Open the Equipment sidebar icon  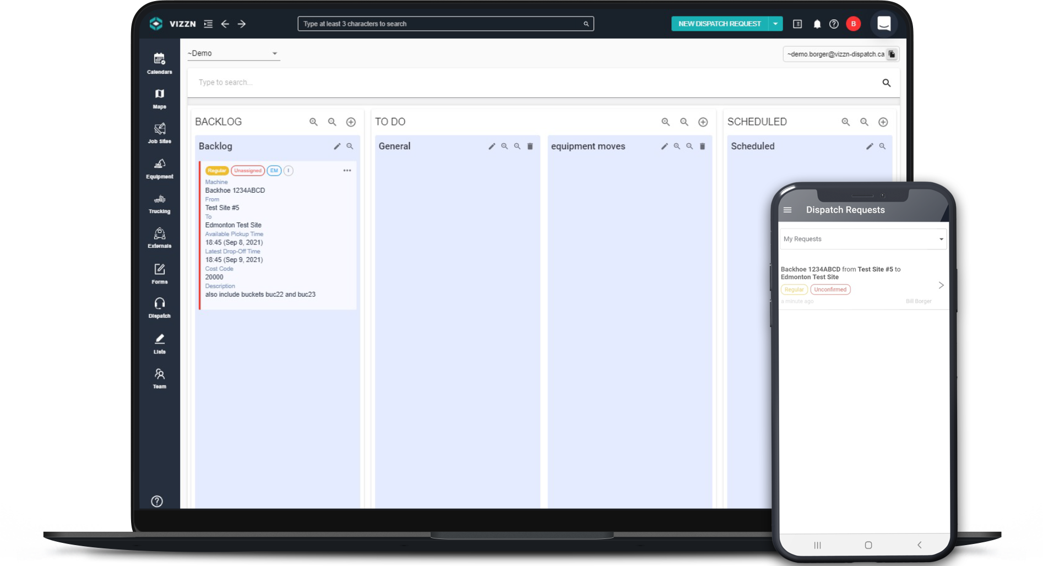(159, 168)
